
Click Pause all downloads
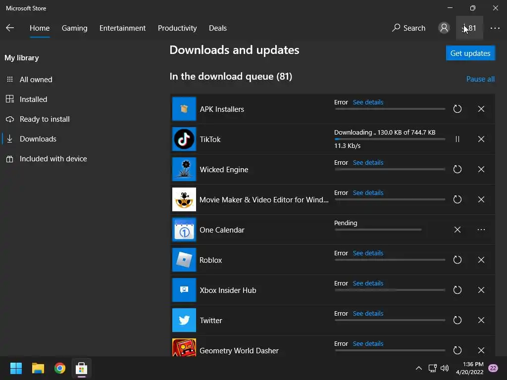coord(480,79)
